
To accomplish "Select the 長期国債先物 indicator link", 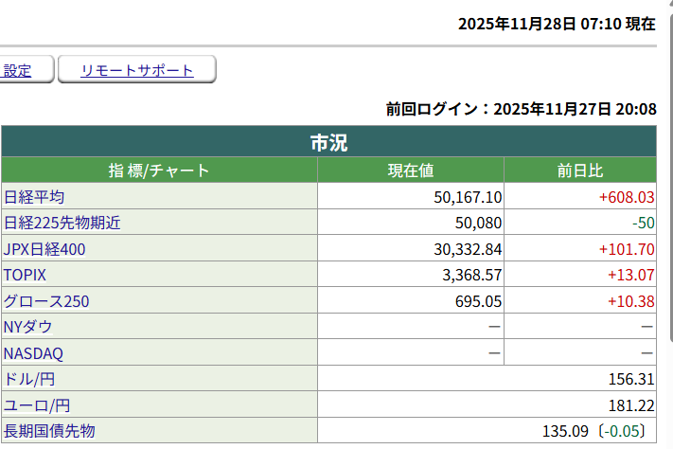I will tap(49, 431).
